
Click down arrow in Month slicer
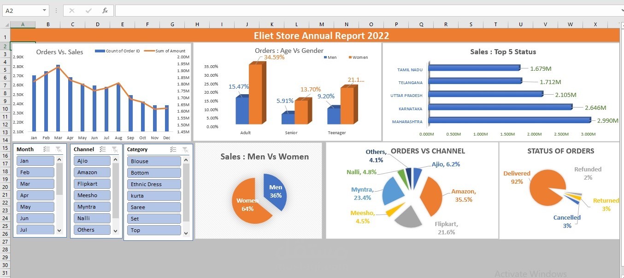tap(59, 230)
